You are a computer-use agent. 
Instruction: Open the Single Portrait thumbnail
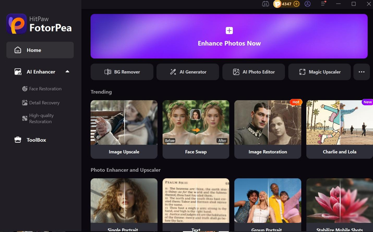(124, 201)
